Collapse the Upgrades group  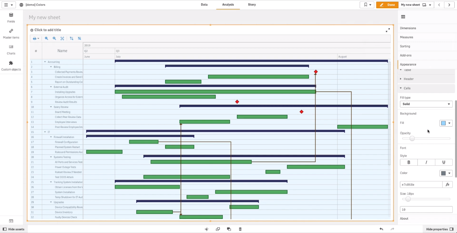click(51, 202)
